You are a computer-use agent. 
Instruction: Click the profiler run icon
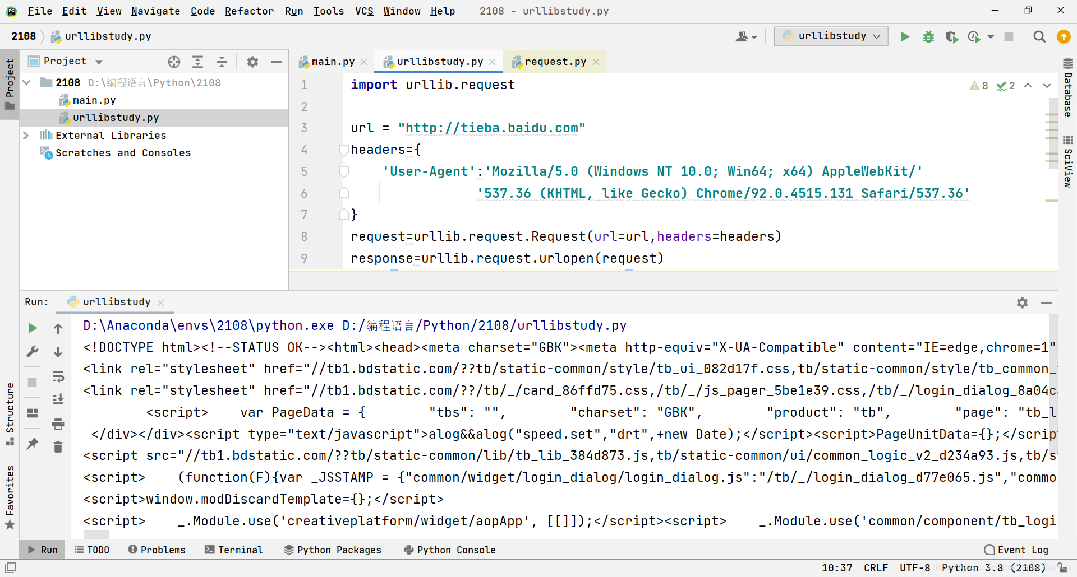tap(974, 36)
